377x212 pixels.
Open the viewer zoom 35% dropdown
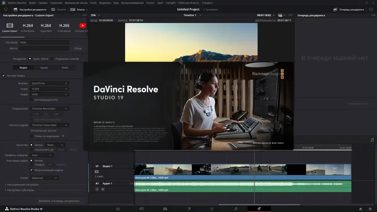pos(95,15)
